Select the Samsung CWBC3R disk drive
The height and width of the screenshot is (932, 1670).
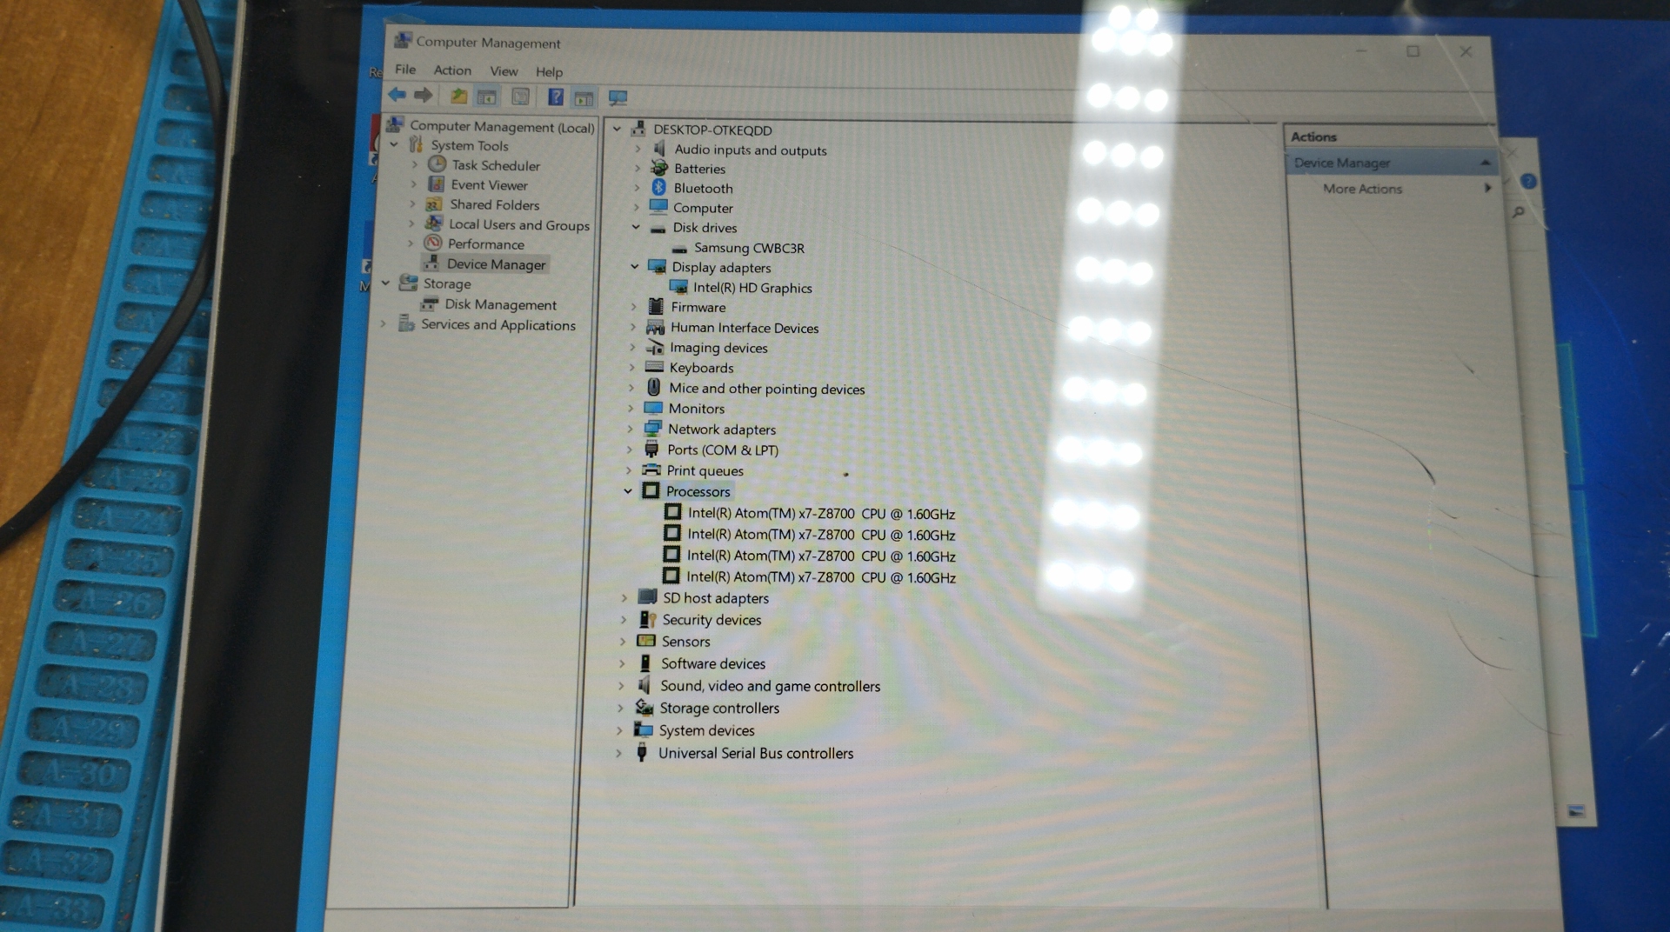click(x=749, y=248)
